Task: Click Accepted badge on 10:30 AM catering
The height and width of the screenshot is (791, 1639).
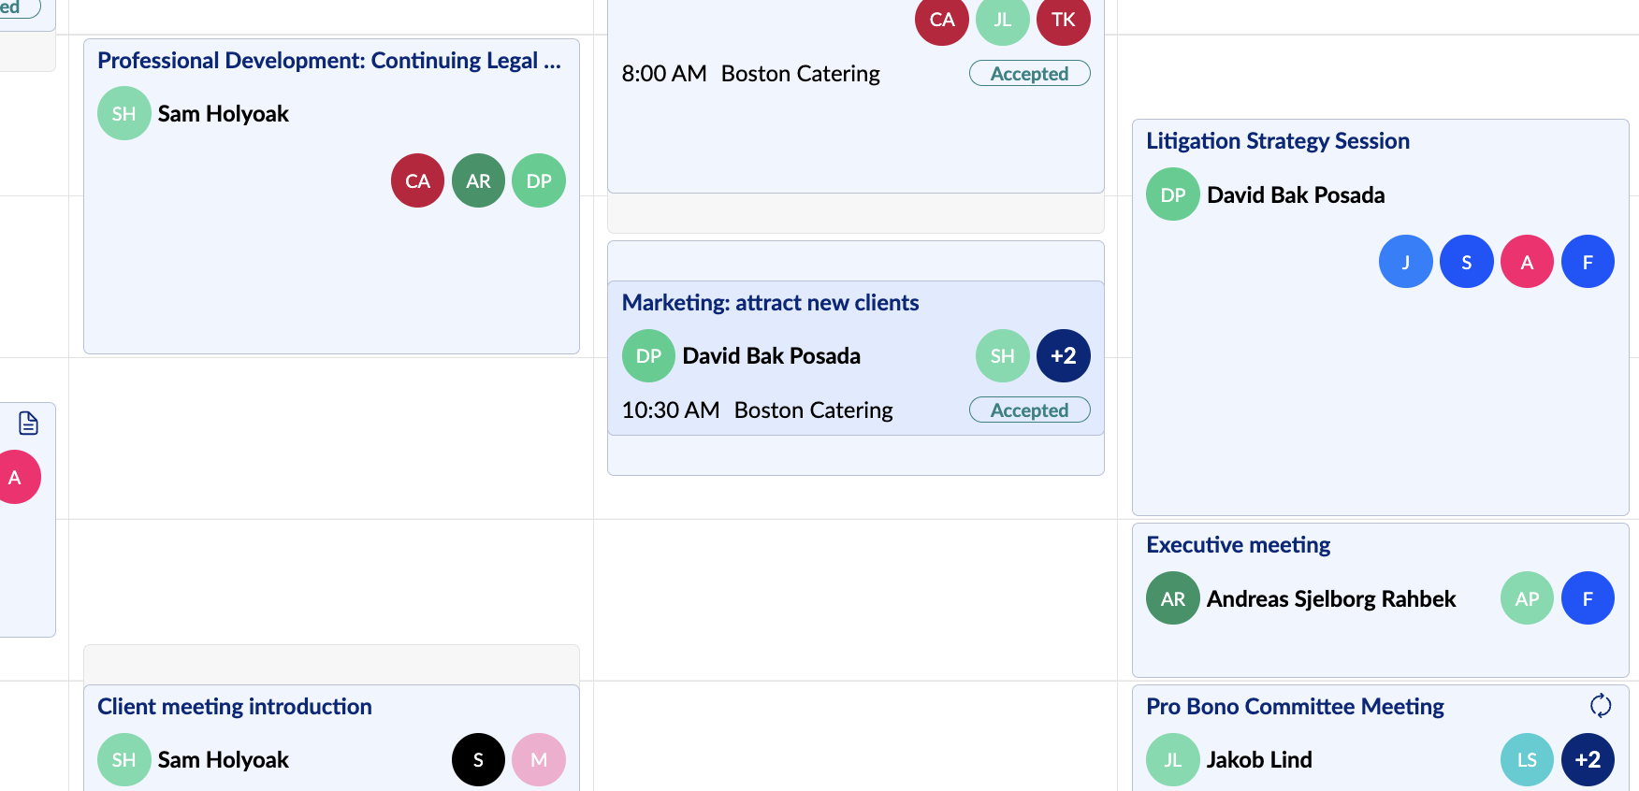Action: [x=1029, y=410]
